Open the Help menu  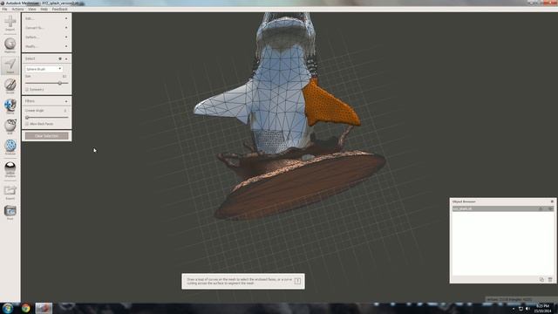pos(44,10)
